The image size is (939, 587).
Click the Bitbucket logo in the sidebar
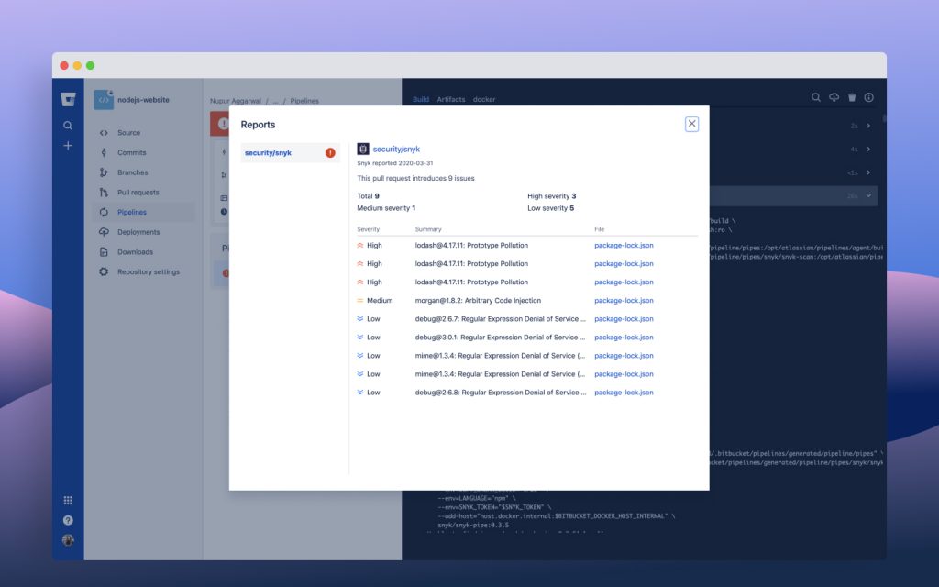click(x=68, y=99)
